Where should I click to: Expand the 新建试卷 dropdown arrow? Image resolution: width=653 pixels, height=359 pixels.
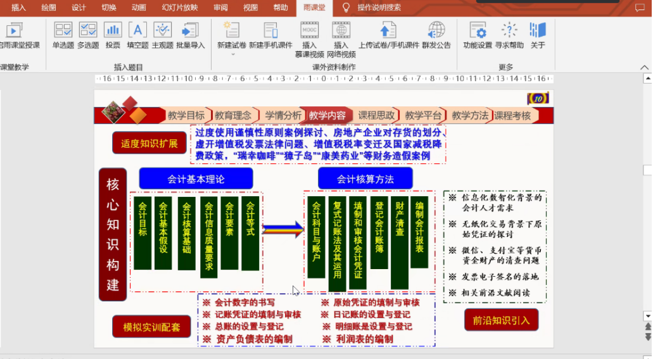point(233,54)
